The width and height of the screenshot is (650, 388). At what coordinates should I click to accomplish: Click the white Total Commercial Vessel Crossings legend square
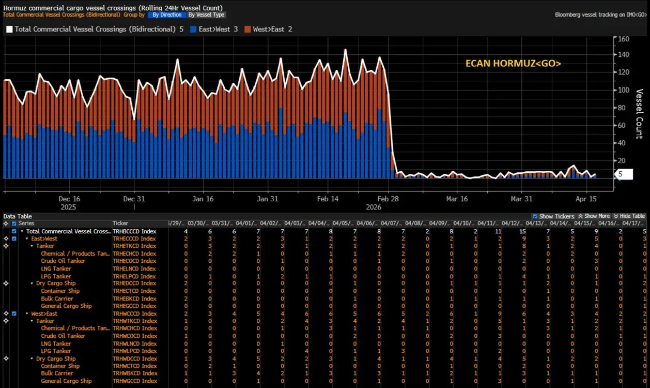coord(9,29)
